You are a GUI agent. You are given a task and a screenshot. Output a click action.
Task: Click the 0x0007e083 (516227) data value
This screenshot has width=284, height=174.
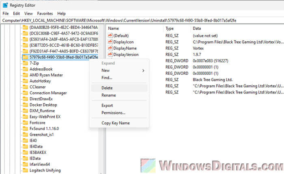pyautogui.click(x=211, y=61)
